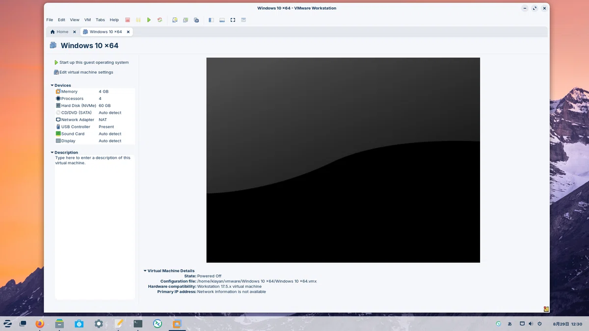Click the message log icon at window bottom-right

pos(546,309)
